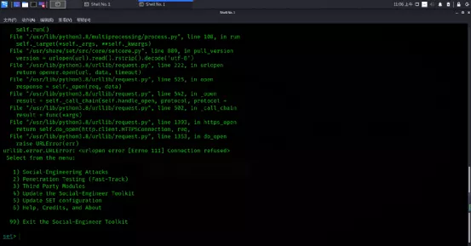The image size is (471, 246).
Task: Click '4) Update the Social-Engineer Toolkit'
Action: pos(73,194)
